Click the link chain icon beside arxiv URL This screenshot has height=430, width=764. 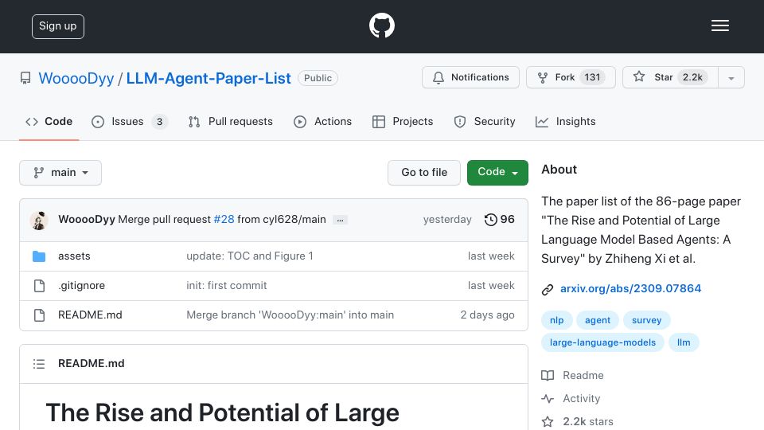coord(548,290)
